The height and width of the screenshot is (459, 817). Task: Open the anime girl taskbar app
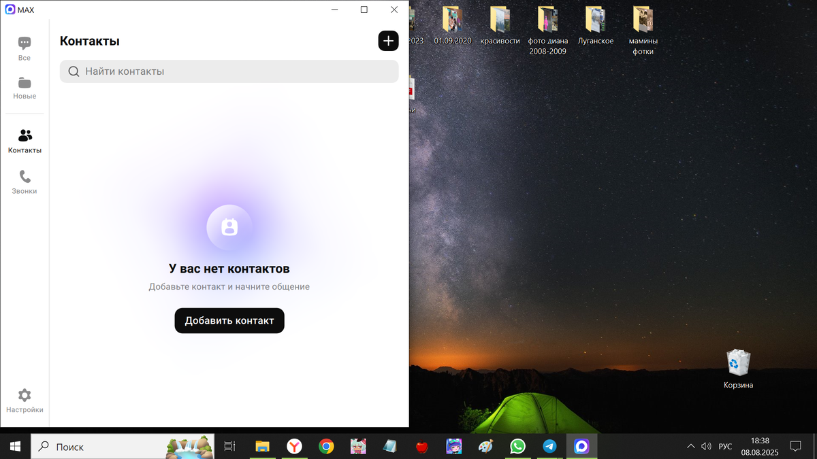[358, 447]
